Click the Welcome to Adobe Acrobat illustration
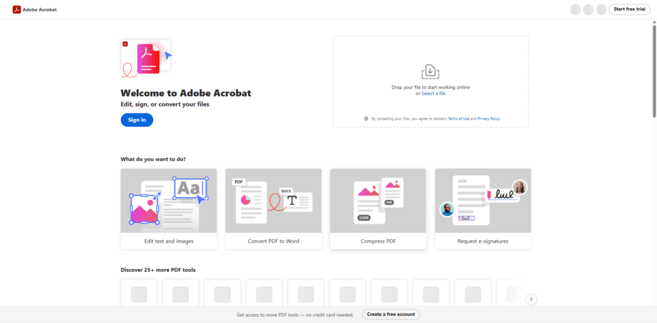 point(147,59)
